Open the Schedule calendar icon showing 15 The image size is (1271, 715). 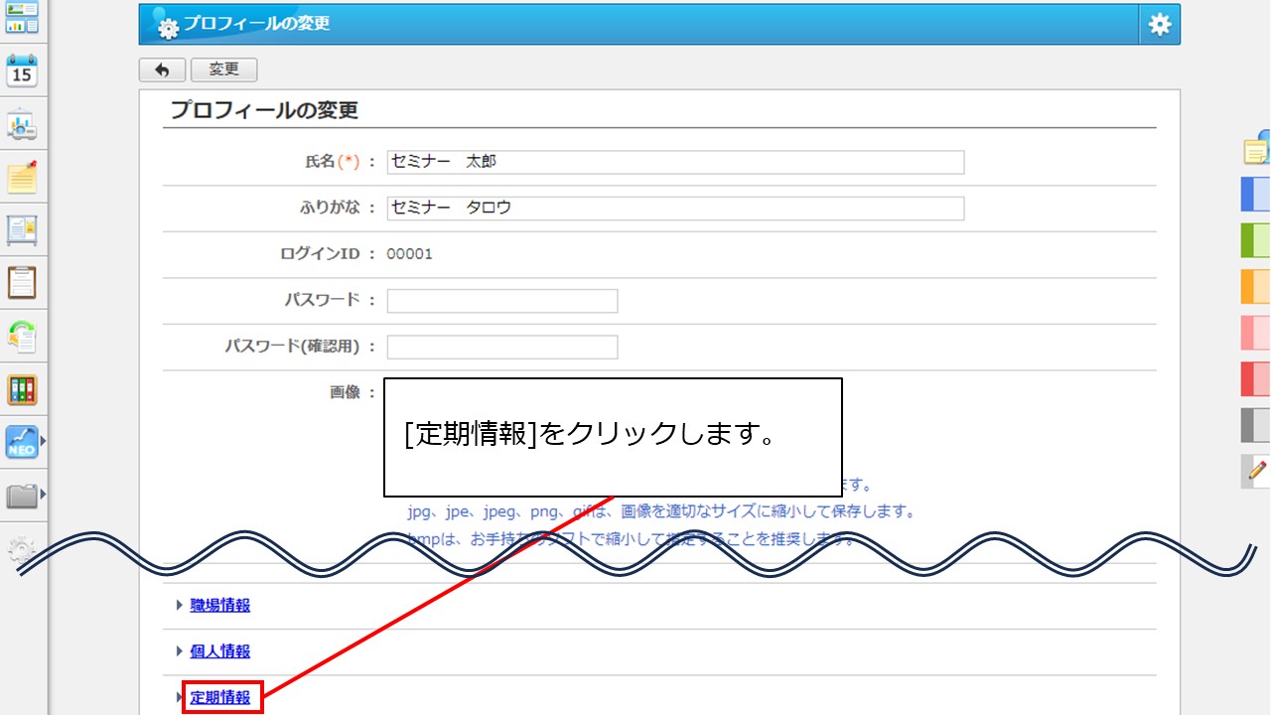(x=22, y=70)
